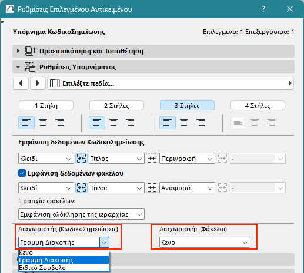
Task: Click the Ρυθμίσεις Υπομνήματος panel icon
Action: 30,67
